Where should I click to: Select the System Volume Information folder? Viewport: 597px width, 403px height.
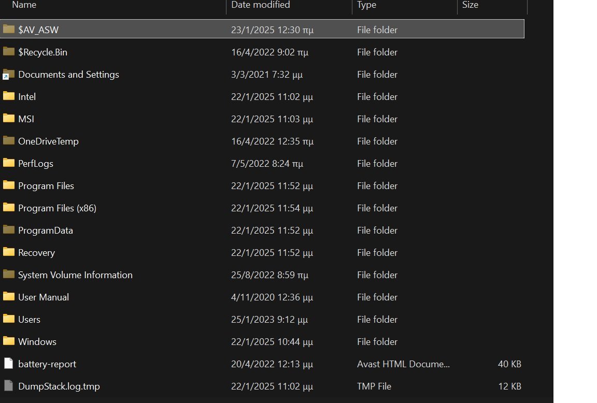tap(75, 275)
